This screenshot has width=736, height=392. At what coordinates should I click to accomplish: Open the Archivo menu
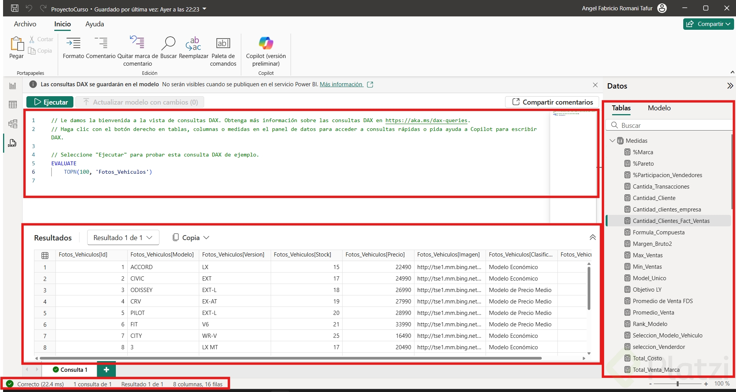pos(25,24)
